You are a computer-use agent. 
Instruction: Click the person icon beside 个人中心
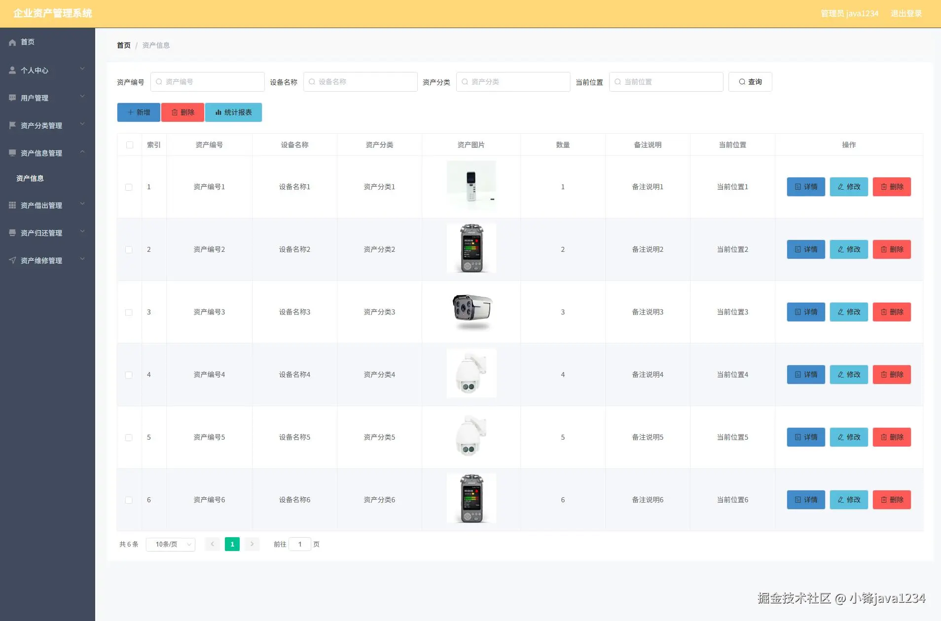12,70
